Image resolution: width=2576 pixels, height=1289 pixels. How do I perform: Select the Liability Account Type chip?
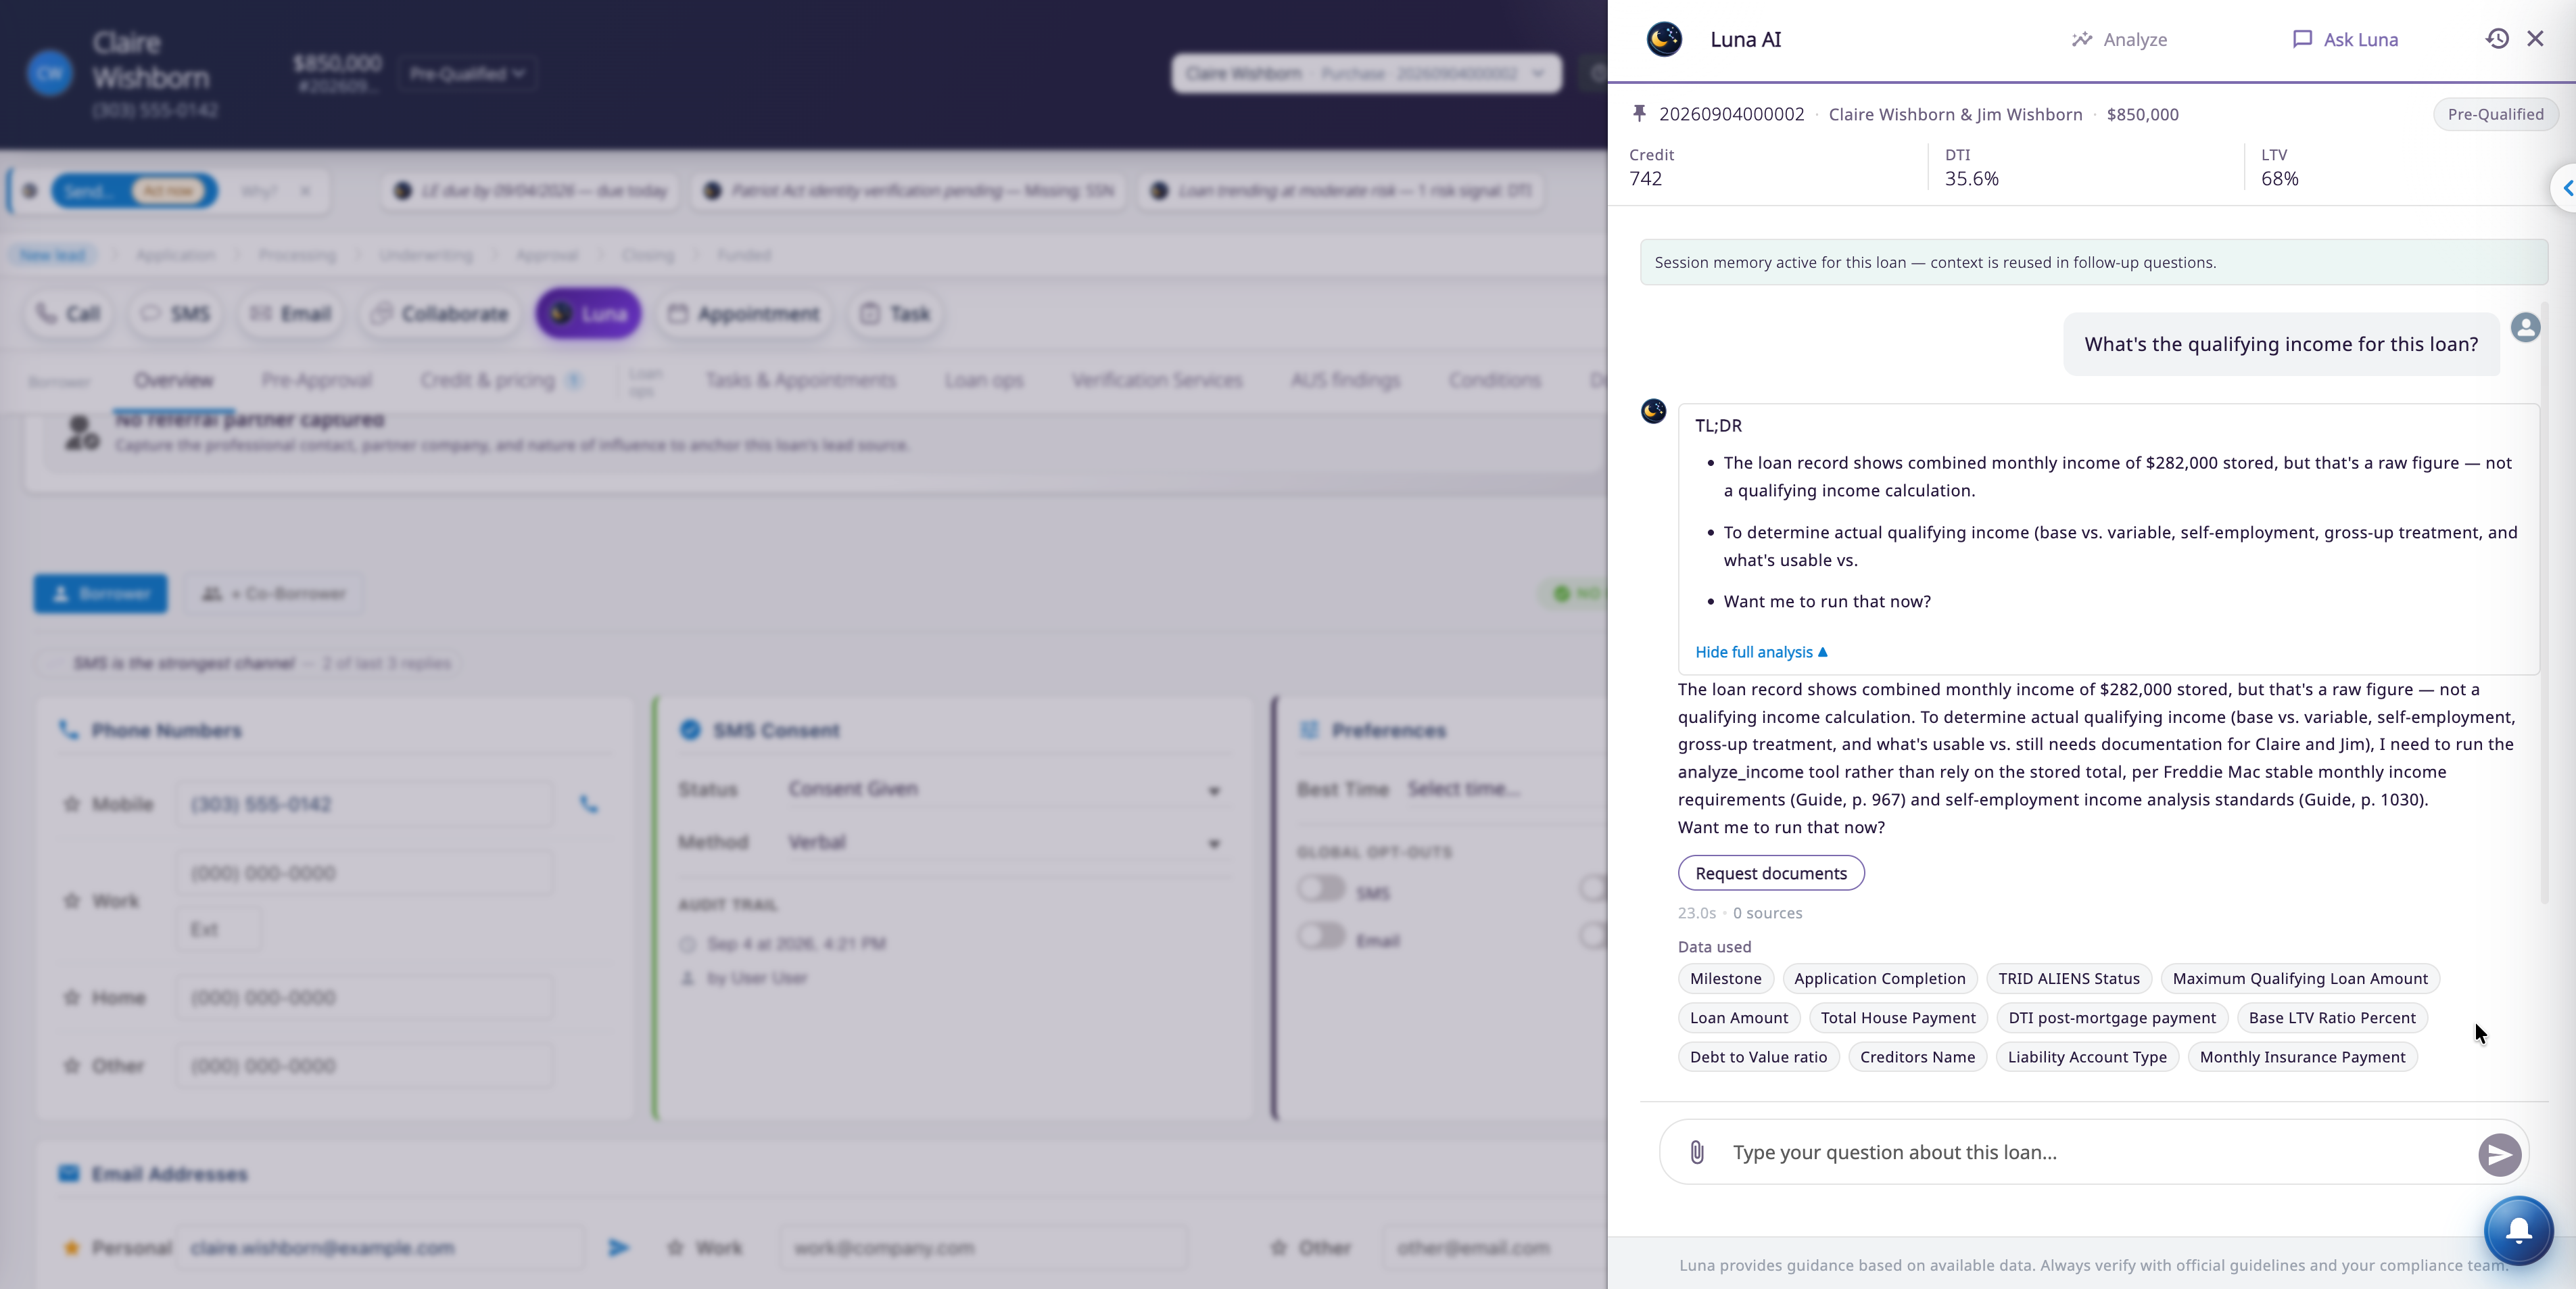coord(2087,1057)
